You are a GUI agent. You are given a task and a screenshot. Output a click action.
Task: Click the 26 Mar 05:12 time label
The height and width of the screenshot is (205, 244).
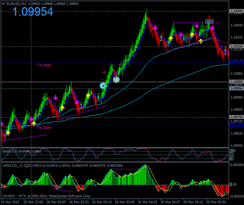(193, 202)
